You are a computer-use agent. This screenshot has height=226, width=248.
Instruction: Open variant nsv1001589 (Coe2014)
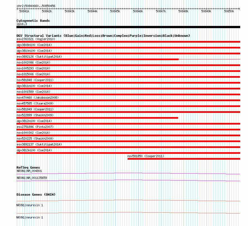coord(33,92)
